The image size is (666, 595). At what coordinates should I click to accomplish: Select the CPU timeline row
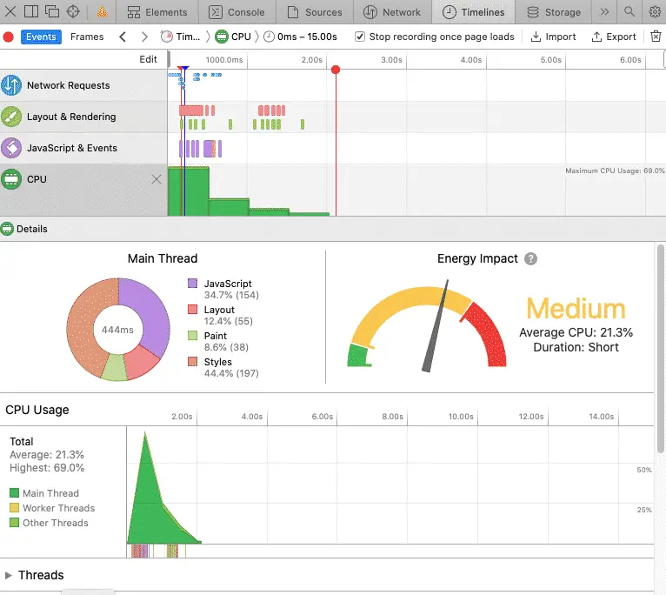pos(83,190)
